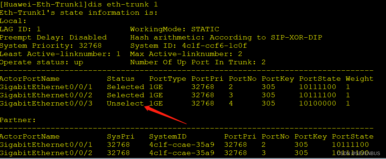Click 'GigabitEthernet0/0/3' in the Local table
The image size is (386, 159).
pyautogui.click(x=46, y=103)
